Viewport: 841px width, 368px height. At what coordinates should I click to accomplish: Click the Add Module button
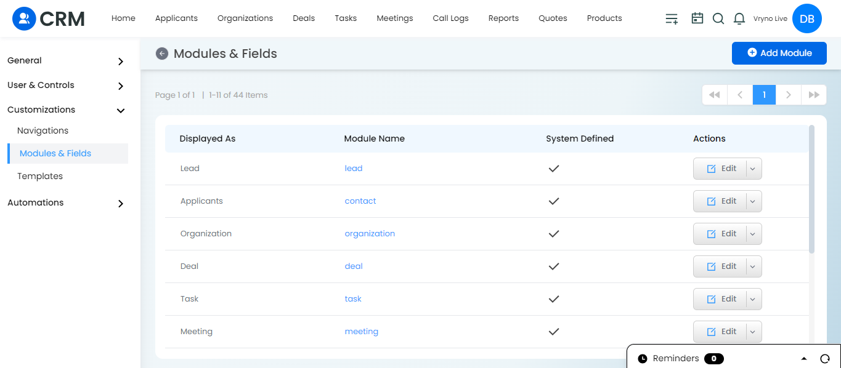(x=779, y=53)
